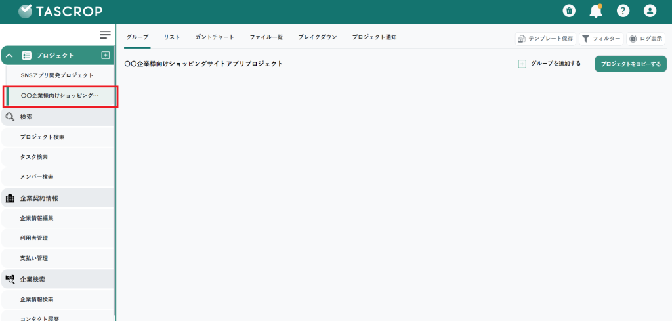This screenshot has height=321, width=672.
Task: Select 〇〇企業様向けショッピング project in sidebar
Action: tap(60, 96)
